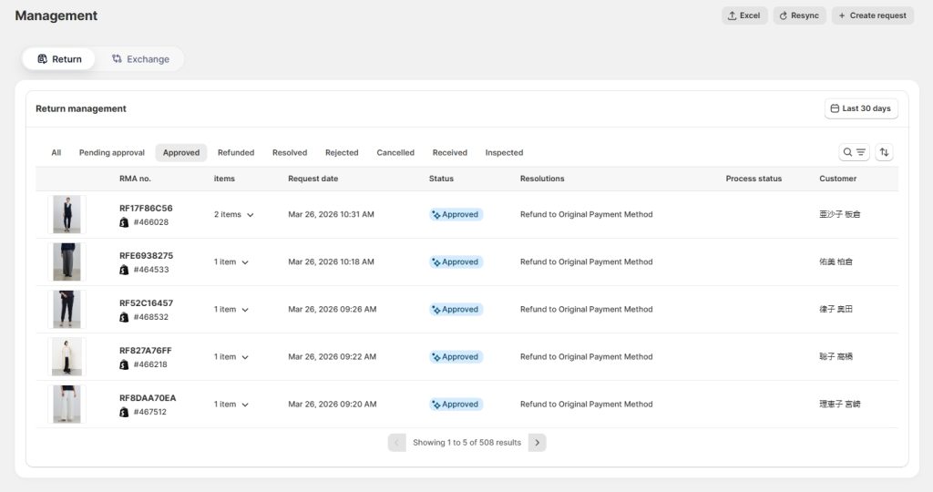Click the Shopify icon beside order #466218

tap(124, 364)
